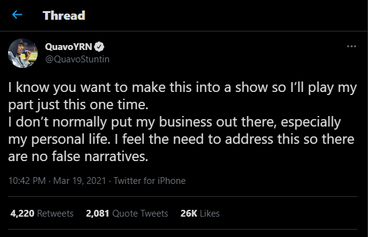Click the tweet's first sentence about a show
368x237 pixels.
pos(182,96)
